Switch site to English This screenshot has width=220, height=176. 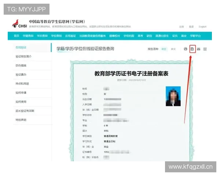[x=203, y=27]
